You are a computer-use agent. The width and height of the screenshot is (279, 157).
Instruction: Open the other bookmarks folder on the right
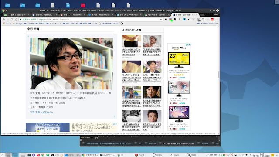[208, 24]
